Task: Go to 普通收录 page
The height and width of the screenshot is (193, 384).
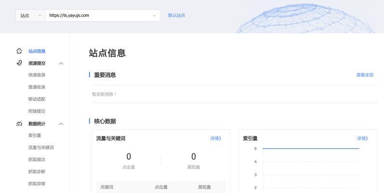Action: click(37, 87)
